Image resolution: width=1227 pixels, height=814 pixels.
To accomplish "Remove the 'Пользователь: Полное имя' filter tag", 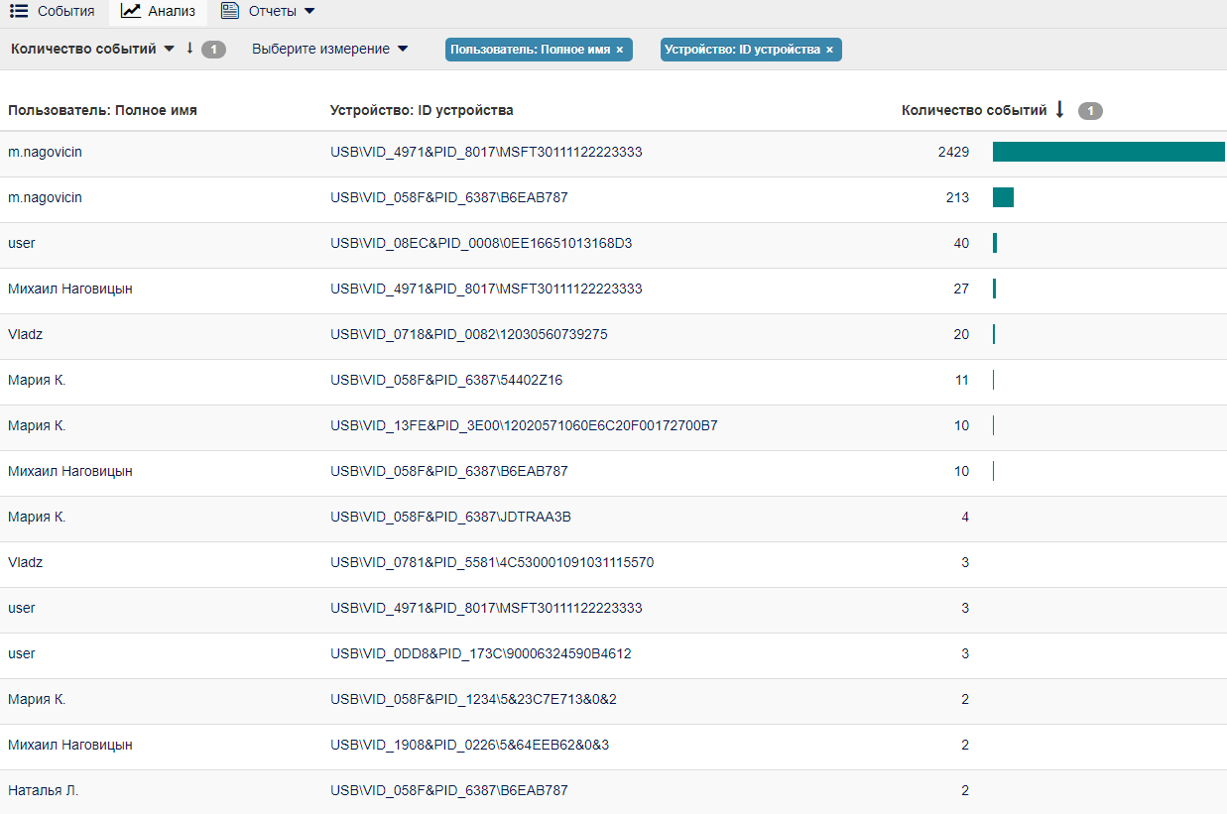I will (x=620, y=50).
